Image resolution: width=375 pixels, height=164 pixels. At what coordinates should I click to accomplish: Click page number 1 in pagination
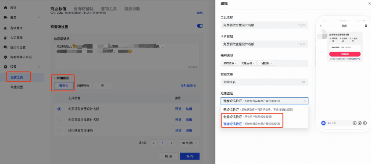click(163, 143)
